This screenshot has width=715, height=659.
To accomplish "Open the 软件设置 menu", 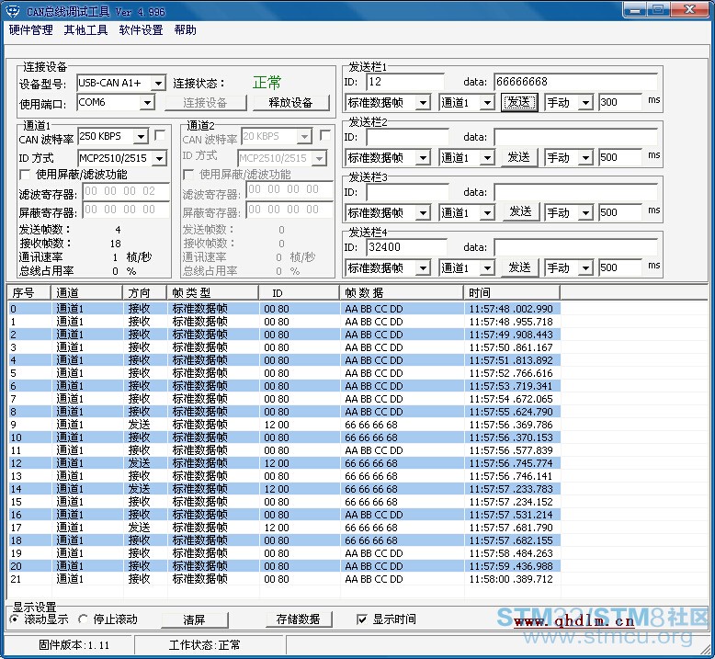I will click(x=141, y=30).
